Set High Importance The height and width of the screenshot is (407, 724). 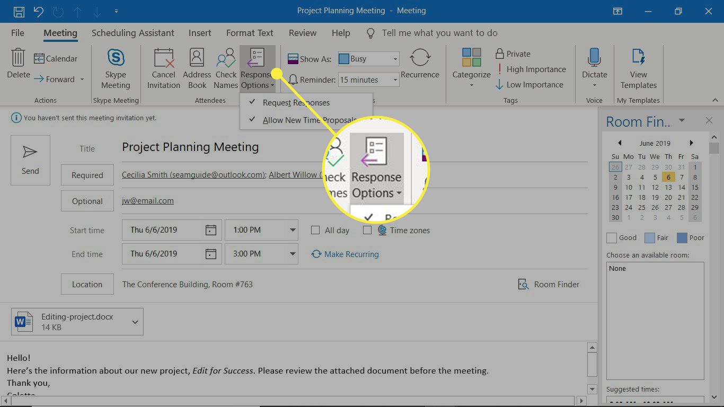[x=531, y=69]
